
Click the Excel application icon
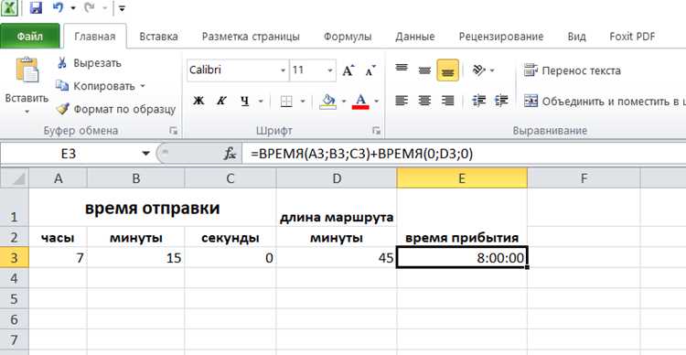click(x=10, y=7)
